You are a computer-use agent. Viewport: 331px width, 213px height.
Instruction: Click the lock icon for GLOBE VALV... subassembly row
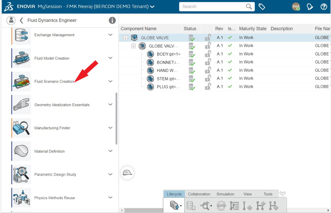[208, 46]
